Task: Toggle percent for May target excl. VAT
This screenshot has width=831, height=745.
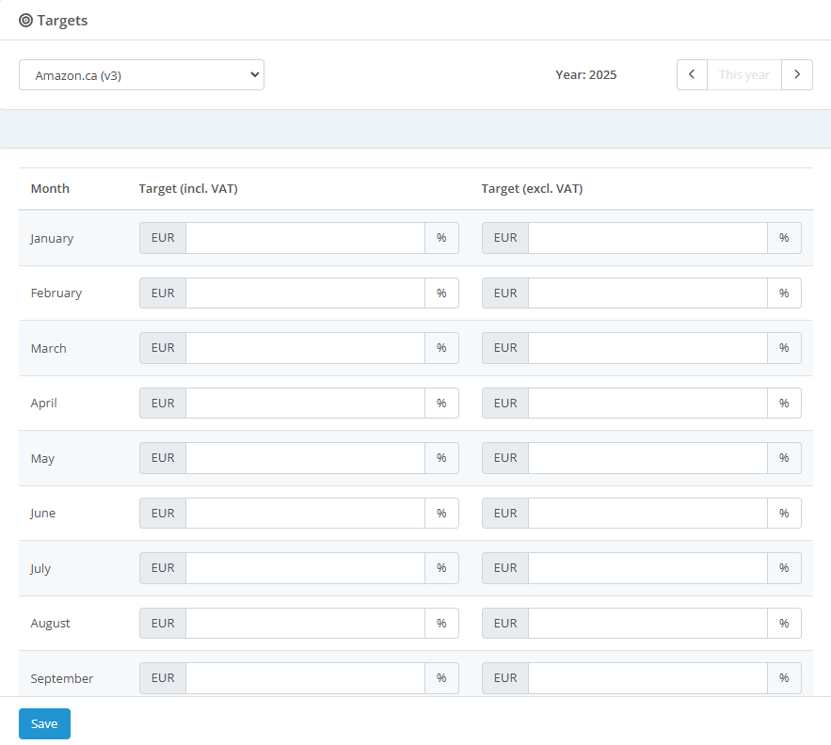Action: pyautogui.click(x=784, y=458)
